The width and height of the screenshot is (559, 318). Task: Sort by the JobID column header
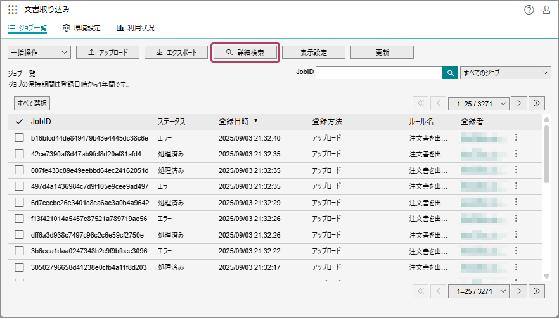click(41, 122)
